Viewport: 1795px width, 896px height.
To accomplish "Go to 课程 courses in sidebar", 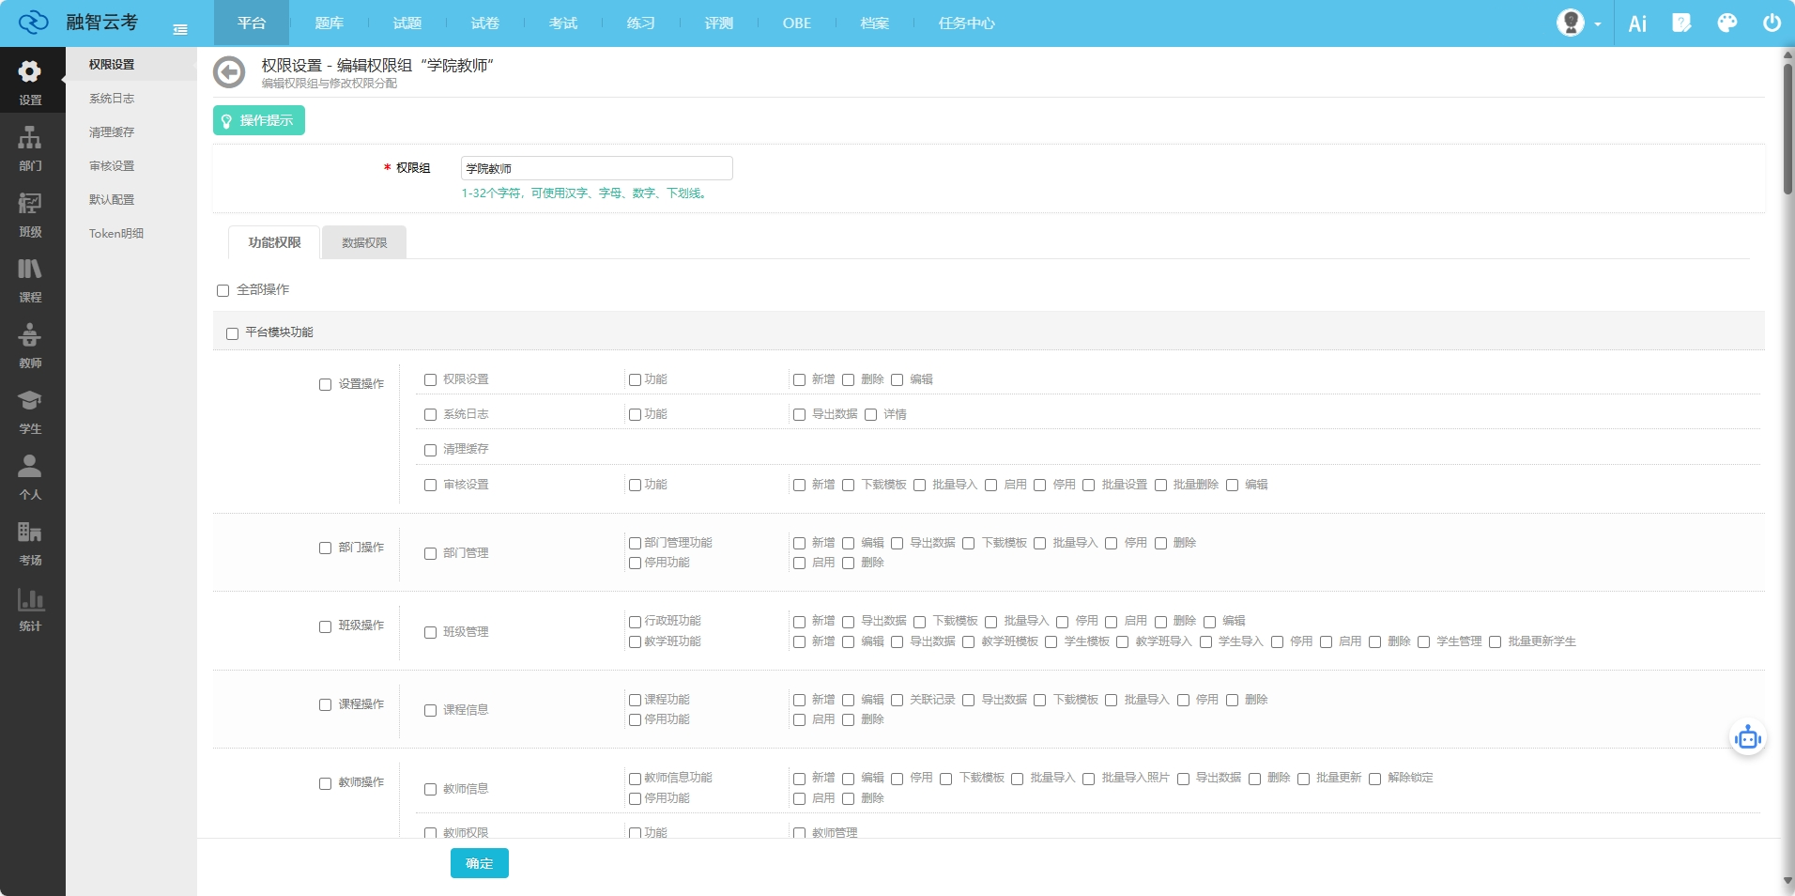I will coord(30,280).
